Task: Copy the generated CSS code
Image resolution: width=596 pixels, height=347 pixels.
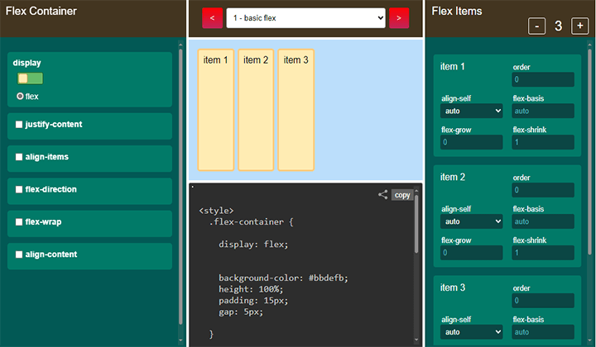Action: [402, 195]
